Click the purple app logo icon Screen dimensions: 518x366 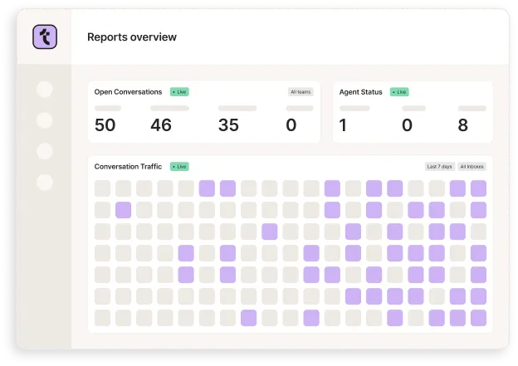tap(44, 37)
